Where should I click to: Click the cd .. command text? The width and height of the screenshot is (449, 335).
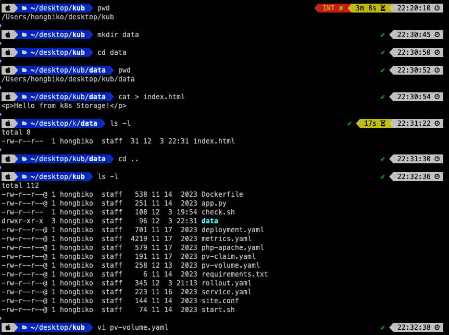128,159
